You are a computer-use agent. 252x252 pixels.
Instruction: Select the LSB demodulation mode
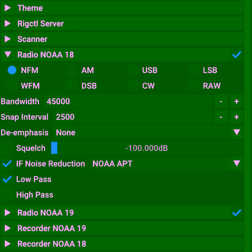pyautogui.click(x=194, y=70)
